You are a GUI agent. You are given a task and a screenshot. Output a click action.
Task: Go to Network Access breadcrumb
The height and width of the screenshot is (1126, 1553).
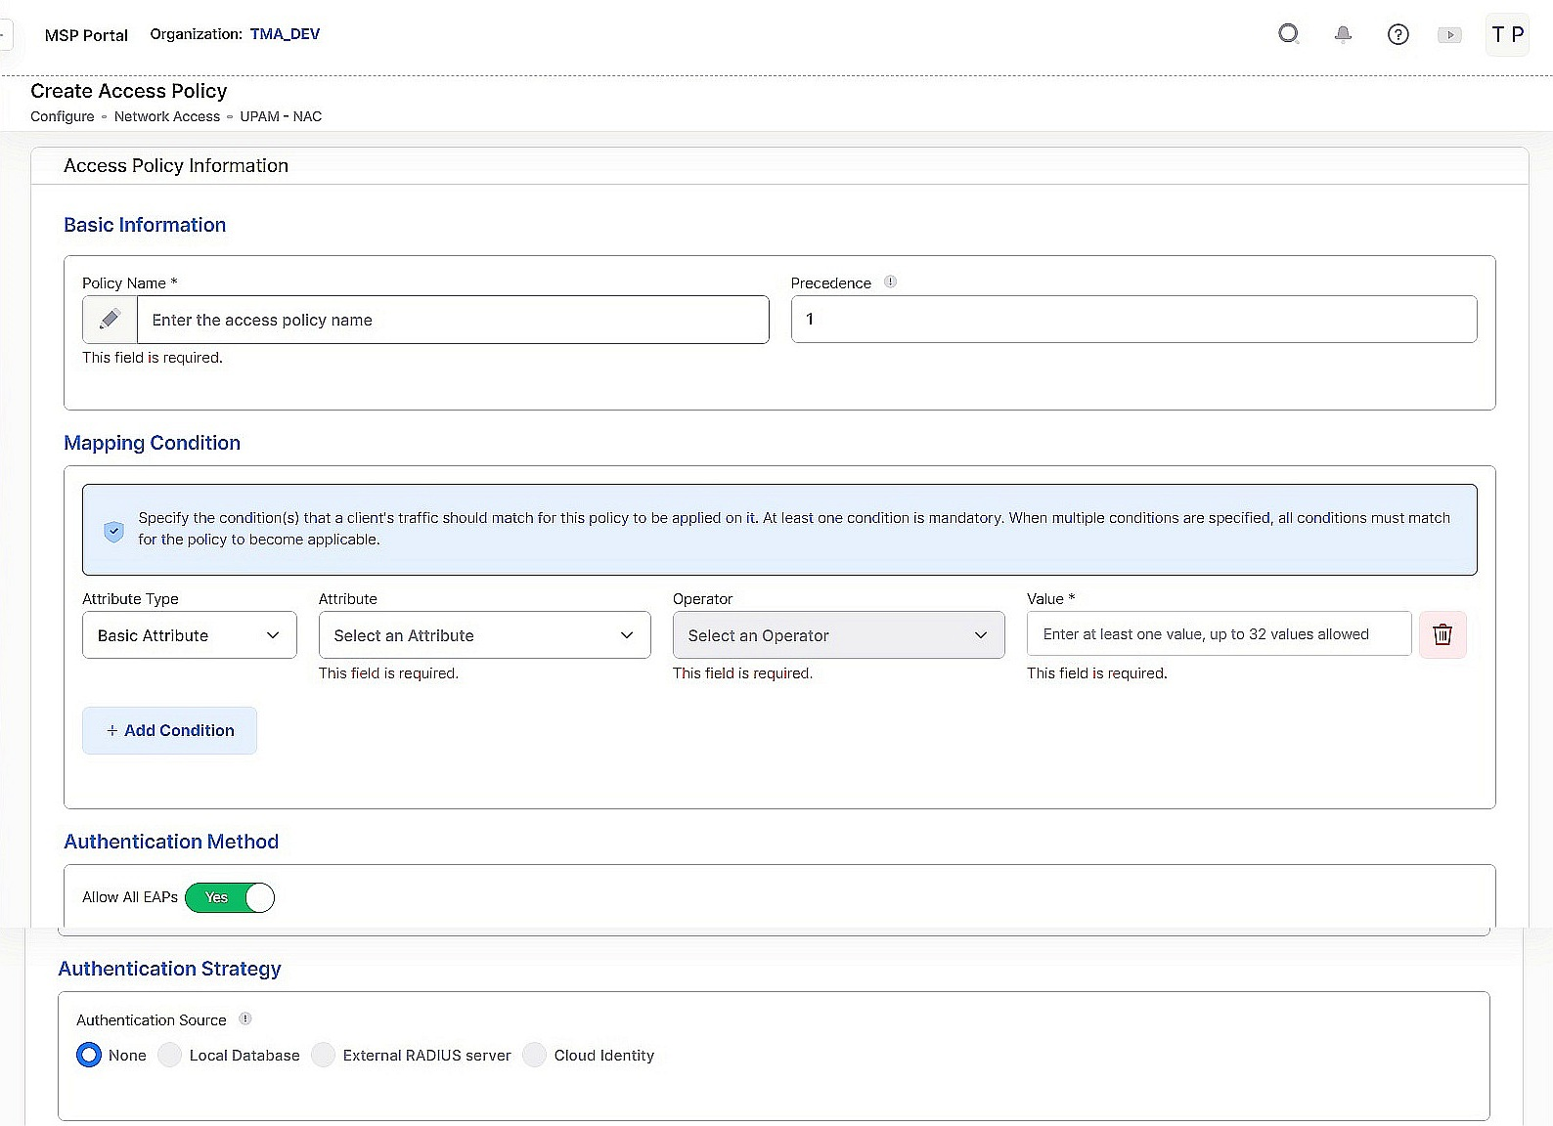(167, 116)
